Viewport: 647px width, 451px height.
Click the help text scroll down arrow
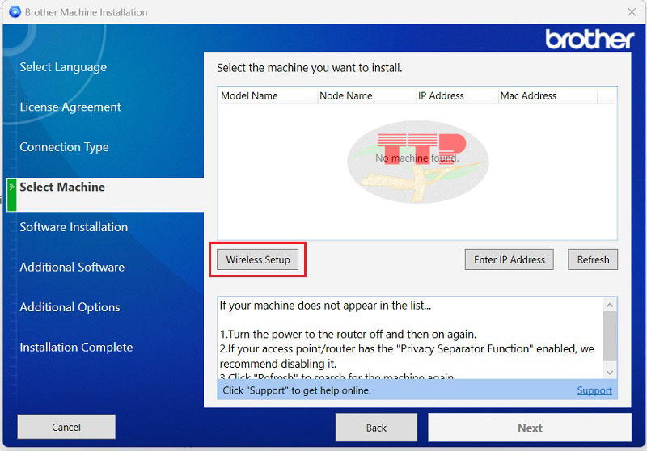[x=610, y=373]
